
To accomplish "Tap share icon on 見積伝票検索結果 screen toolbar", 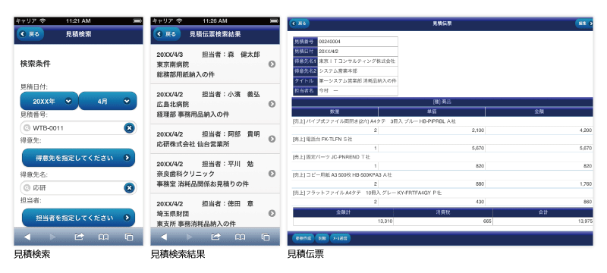I will [x=215, y=237].
